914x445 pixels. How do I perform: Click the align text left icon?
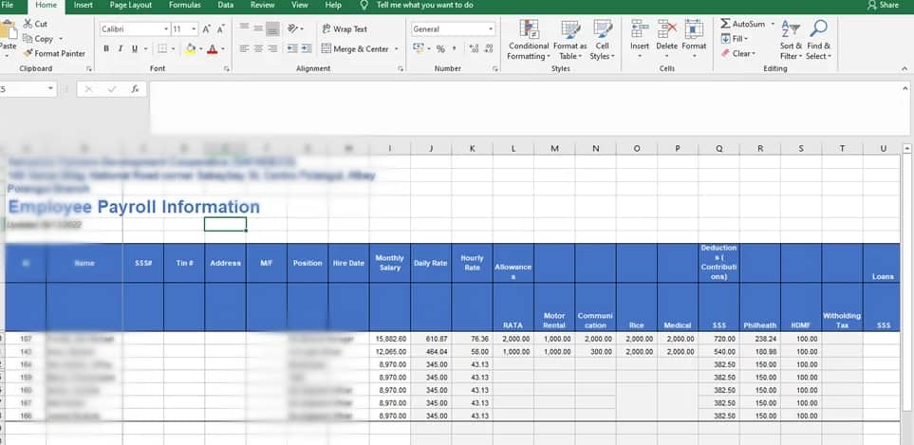click(244, 49)
